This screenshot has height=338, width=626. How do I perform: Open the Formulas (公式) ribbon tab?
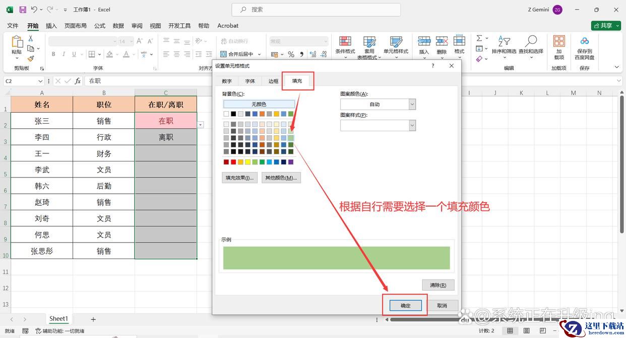coord(100,26)
